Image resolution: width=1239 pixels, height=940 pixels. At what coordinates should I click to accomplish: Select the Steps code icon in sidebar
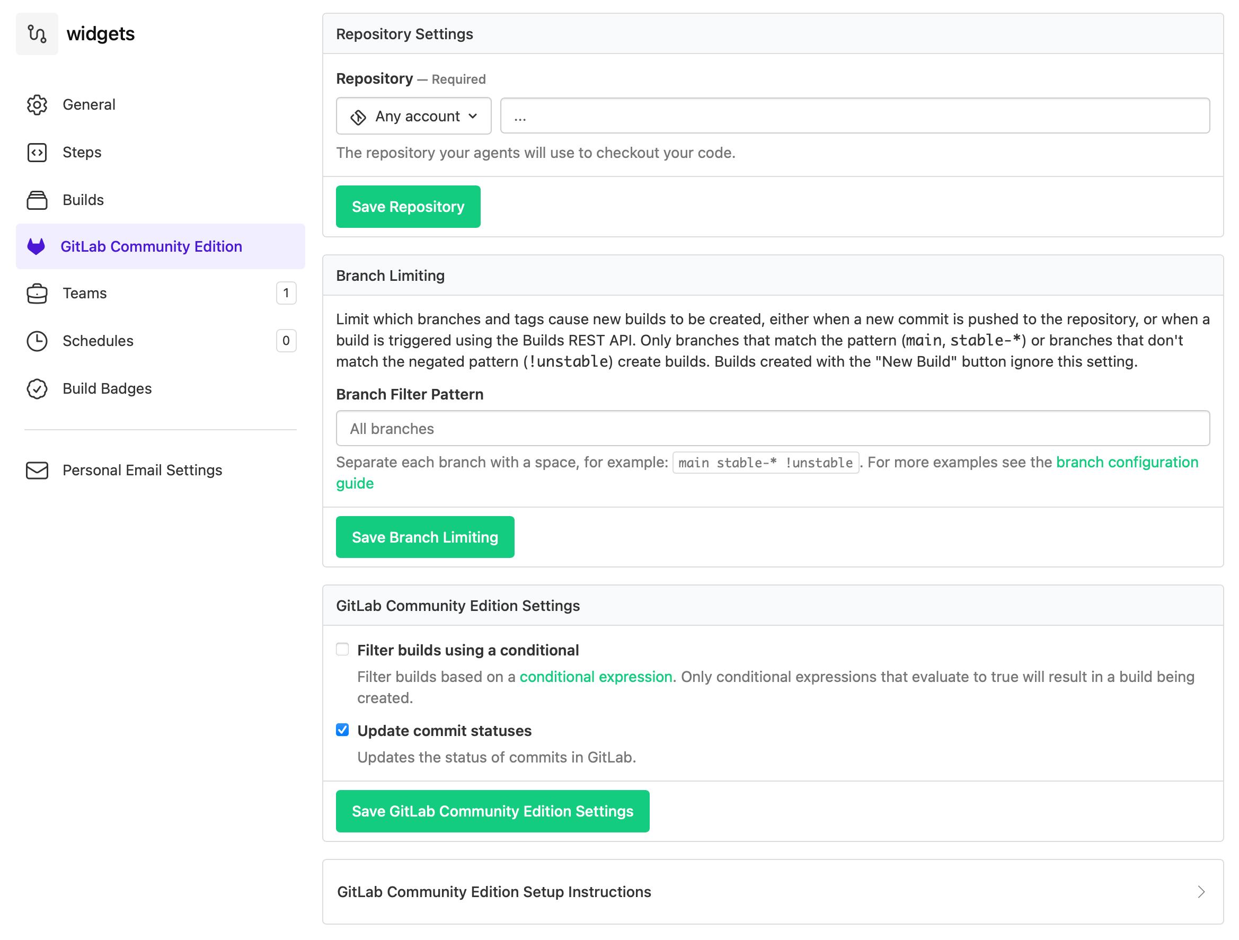37,153
